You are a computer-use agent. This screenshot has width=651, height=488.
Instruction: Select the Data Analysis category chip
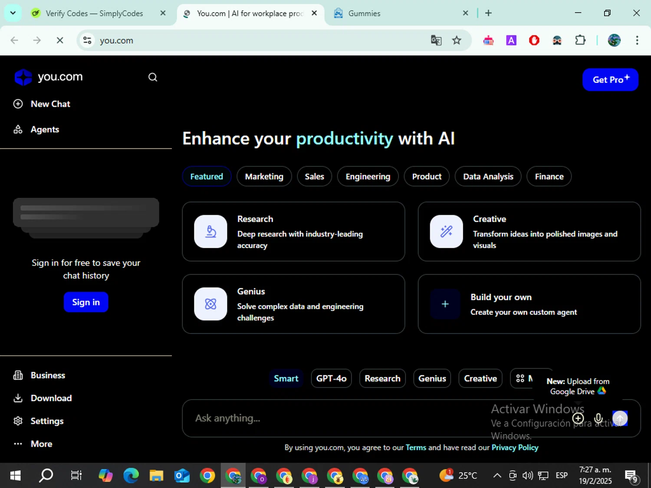pos(488,177)
